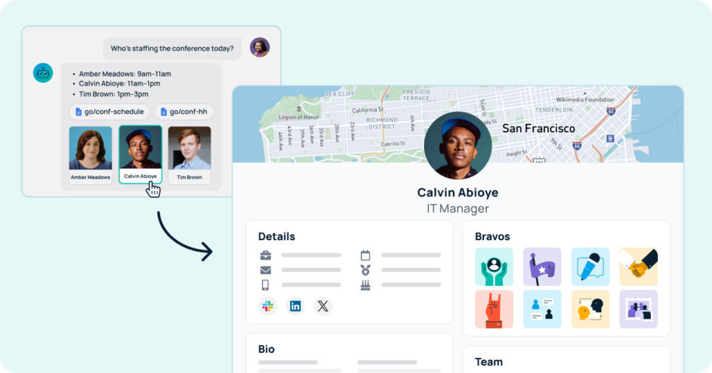Image resolution: width=712 pixels, height=373 pixels.
Task: Click 'Tim Brown: 1pm–3pm' list line
Action: pyautogui.click(x=113, y=94)
